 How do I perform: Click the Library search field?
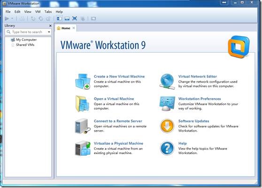point(28,32)
